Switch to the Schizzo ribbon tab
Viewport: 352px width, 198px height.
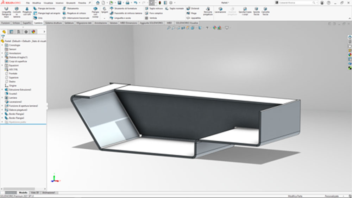tap(16, 23)
